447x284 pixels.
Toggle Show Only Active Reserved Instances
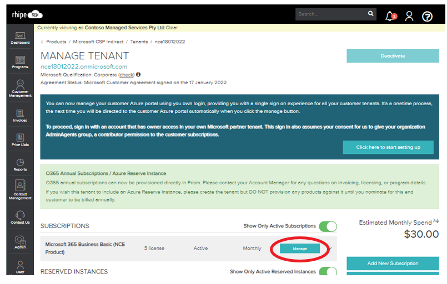click(328, 271)
